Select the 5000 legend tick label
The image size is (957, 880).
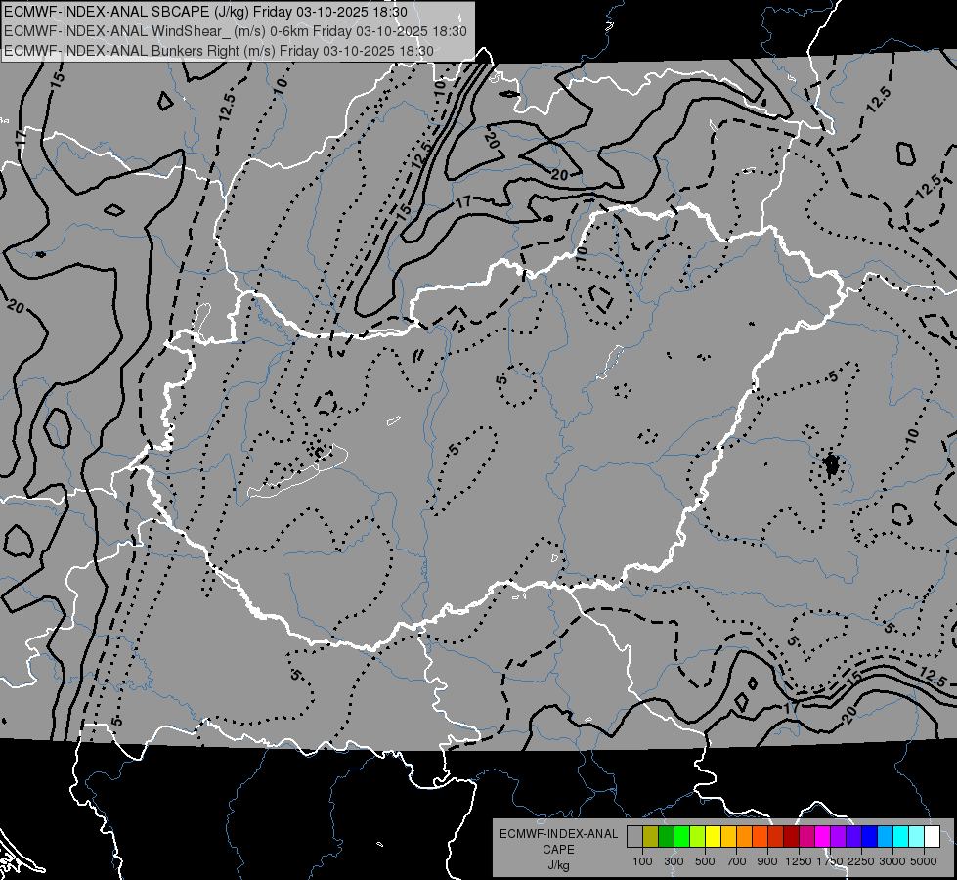(924, 861)
